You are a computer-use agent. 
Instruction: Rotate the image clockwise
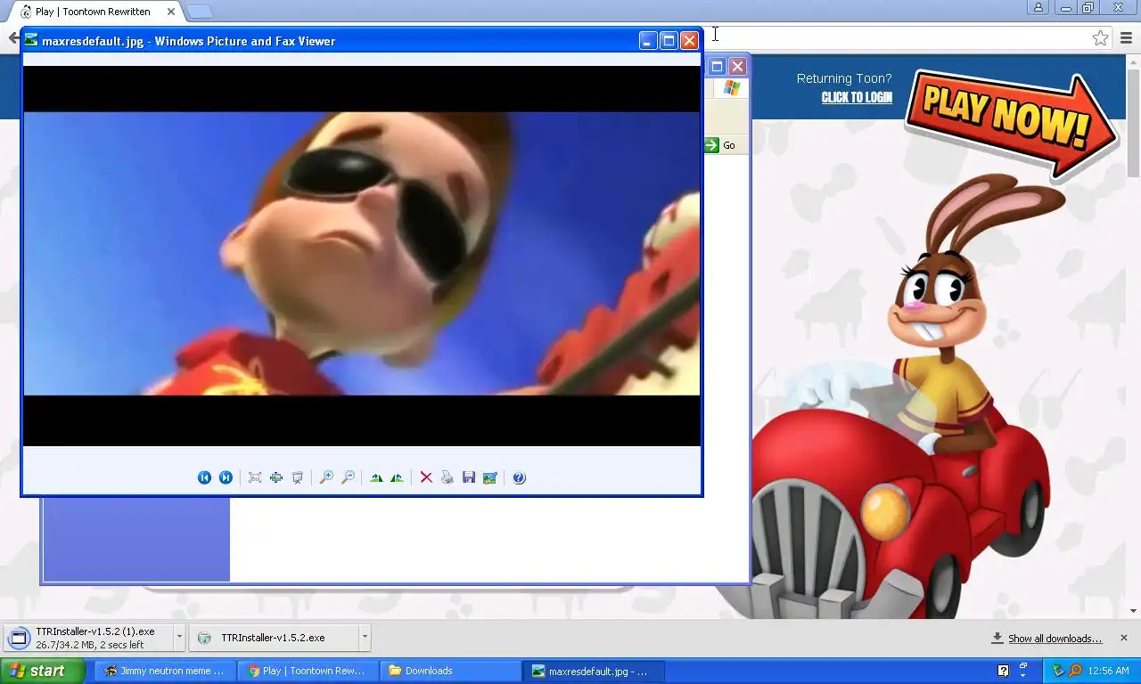point(376,477)
